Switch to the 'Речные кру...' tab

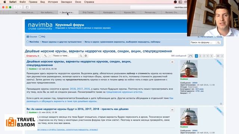[x=151, y=12]
